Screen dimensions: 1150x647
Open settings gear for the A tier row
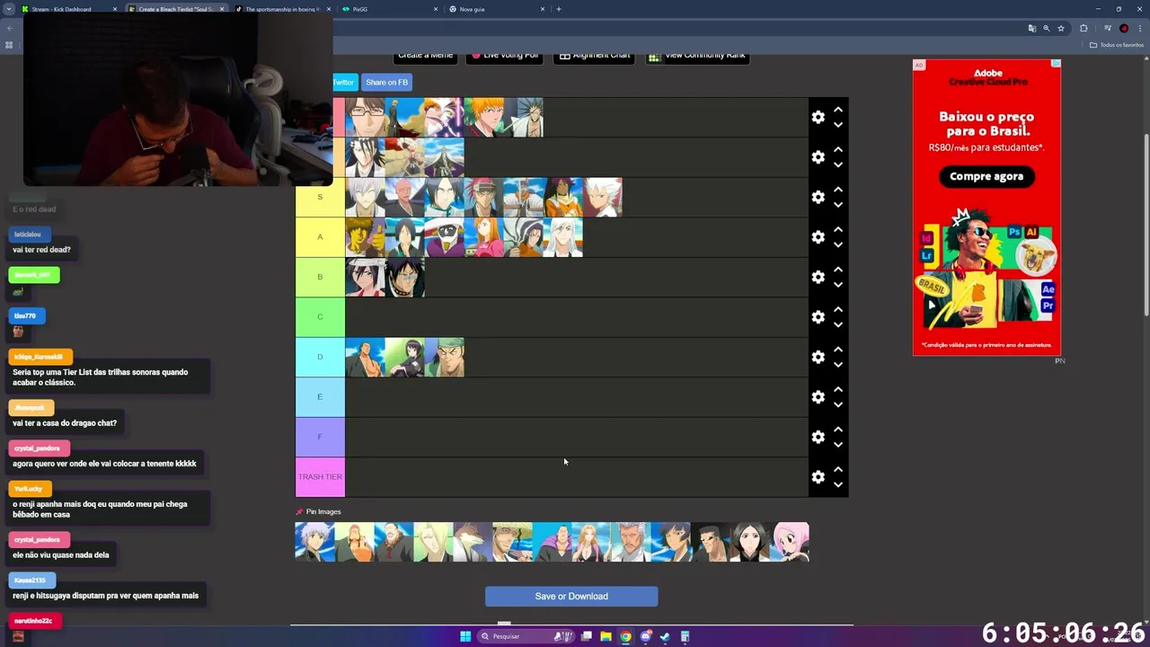pyautogui.click(x=818, y=237)
